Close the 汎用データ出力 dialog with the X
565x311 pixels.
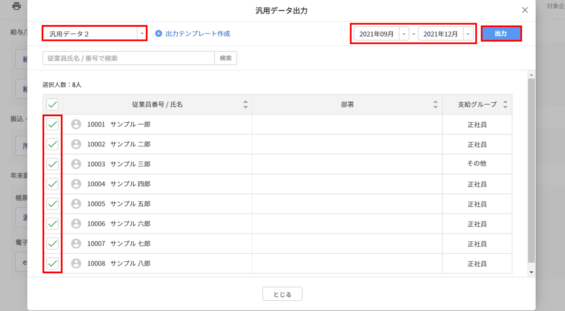click(525, 10)
